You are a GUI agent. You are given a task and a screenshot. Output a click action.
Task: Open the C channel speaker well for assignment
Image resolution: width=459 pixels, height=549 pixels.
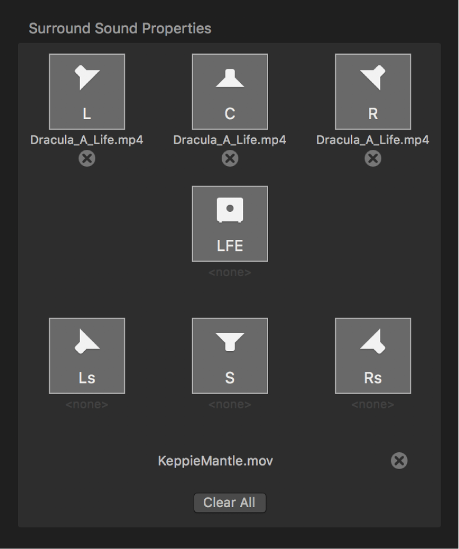tap(230, 92)
